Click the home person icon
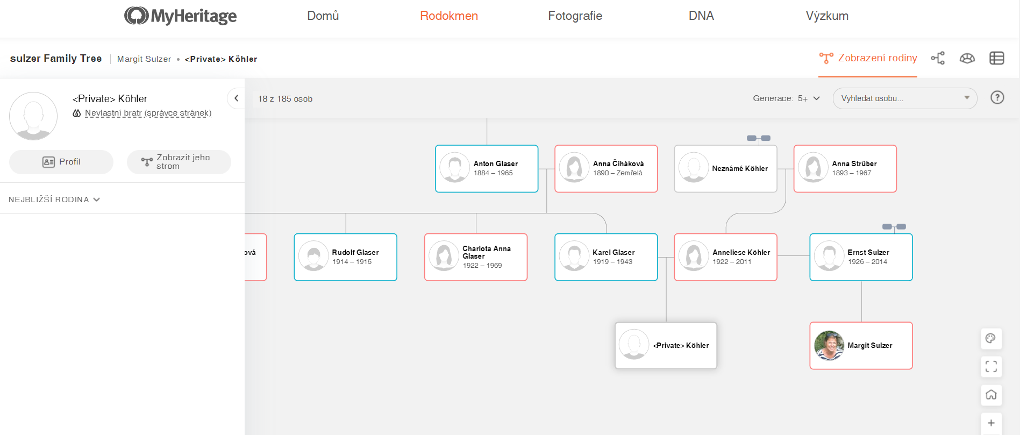1020x435 pixels. click(x=991, y=395)
